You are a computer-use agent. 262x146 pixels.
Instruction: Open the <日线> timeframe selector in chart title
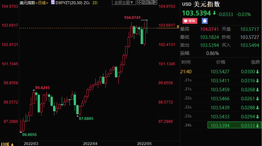(x=42, y=3)
